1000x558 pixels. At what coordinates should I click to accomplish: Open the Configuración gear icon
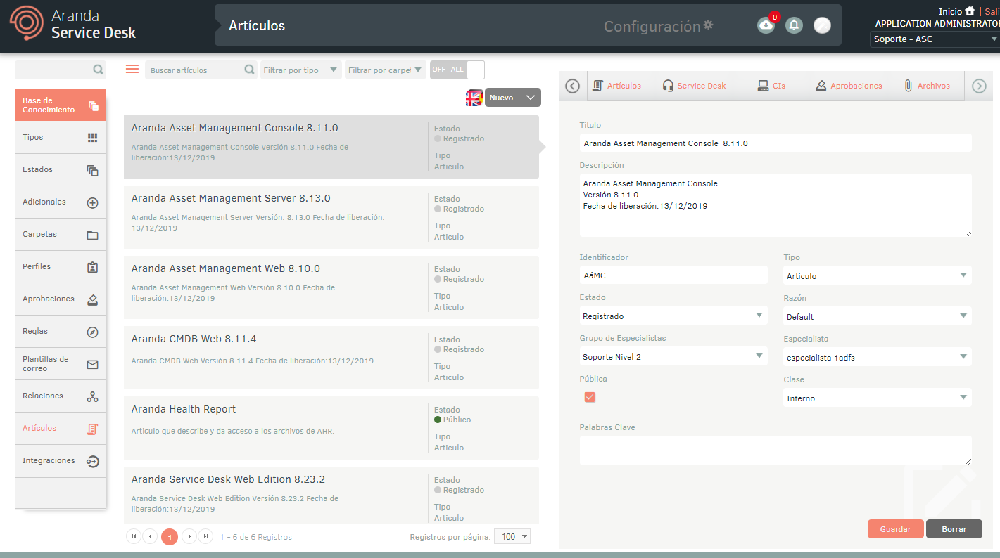click(708, 25)
